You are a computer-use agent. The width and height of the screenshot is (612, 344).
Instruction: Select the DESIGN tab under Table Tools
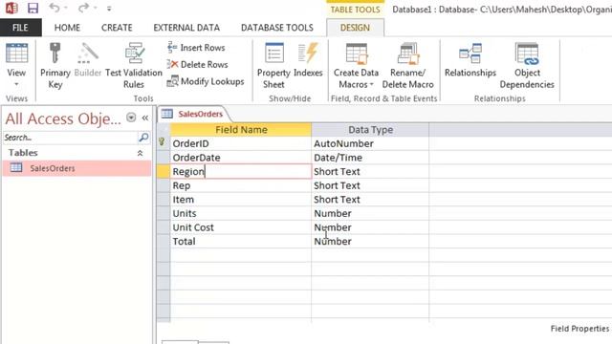coord(355,28)
